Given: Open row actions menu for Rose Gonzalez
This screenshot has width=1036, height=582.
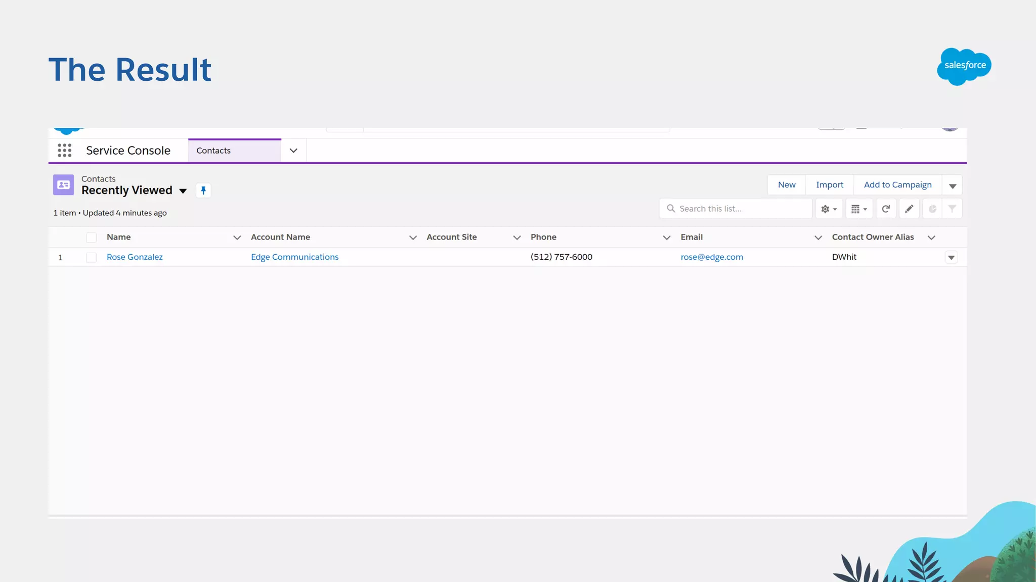Looking at the screenshot, I should pos(951,258).
